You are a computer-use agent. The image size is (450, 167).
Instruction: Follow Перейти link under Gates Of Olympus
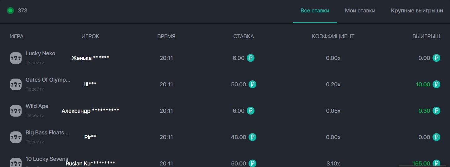point(35,89)
